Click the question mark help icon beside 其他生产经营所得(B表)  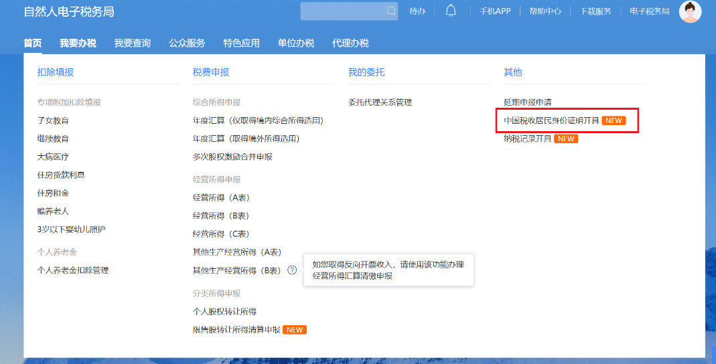pyautogui.click(x=292, y=270)
